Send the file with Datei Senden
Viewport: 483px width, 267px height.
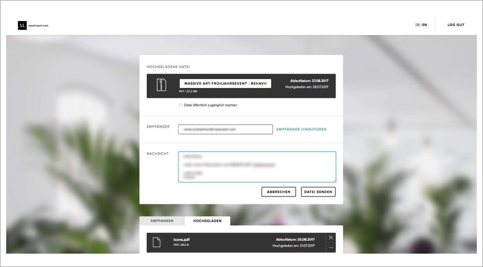pyautogui.click(x=318, y=192)
